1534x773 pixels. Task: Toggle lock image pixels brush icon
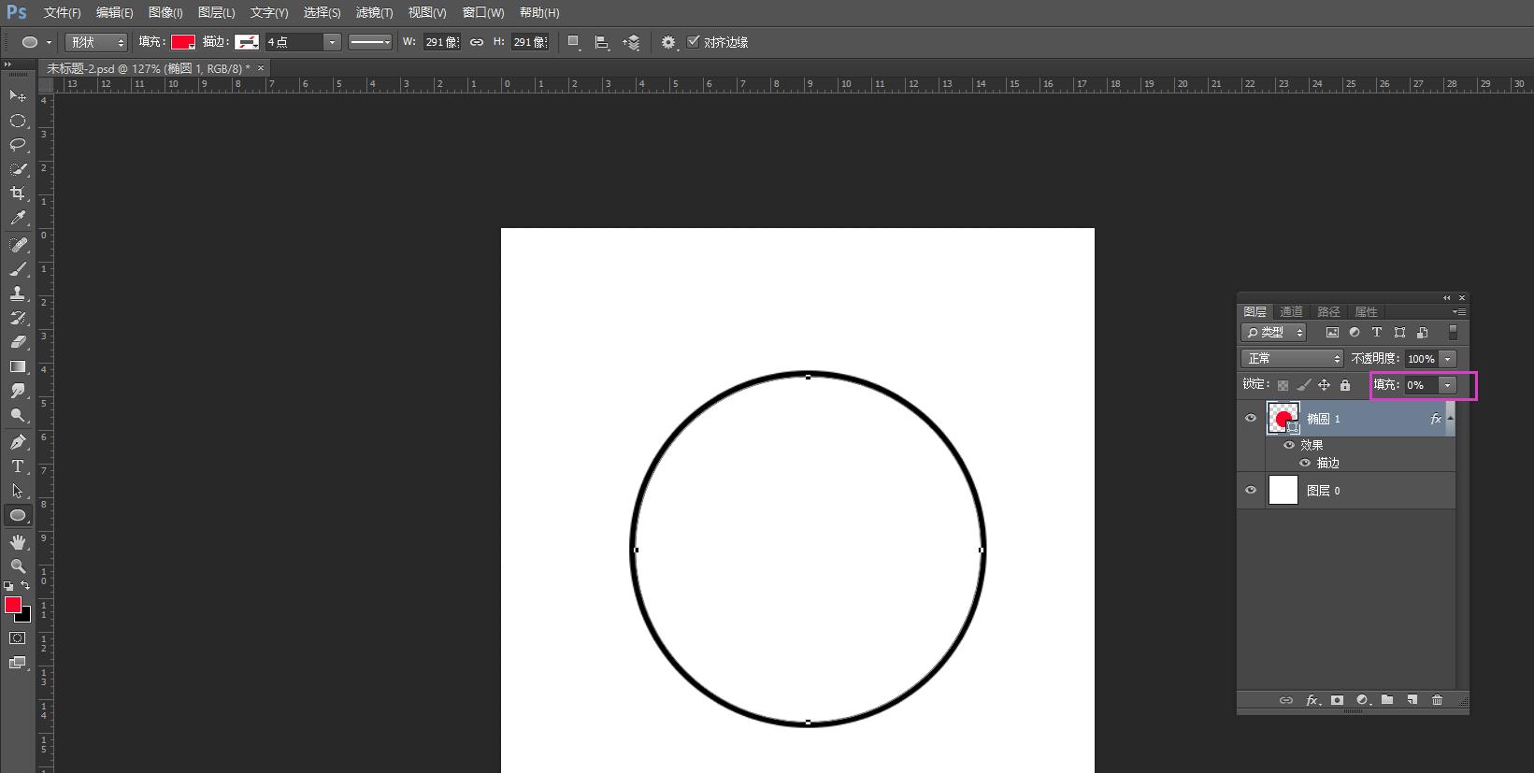pyautogui.click(x=1304, y=385)
